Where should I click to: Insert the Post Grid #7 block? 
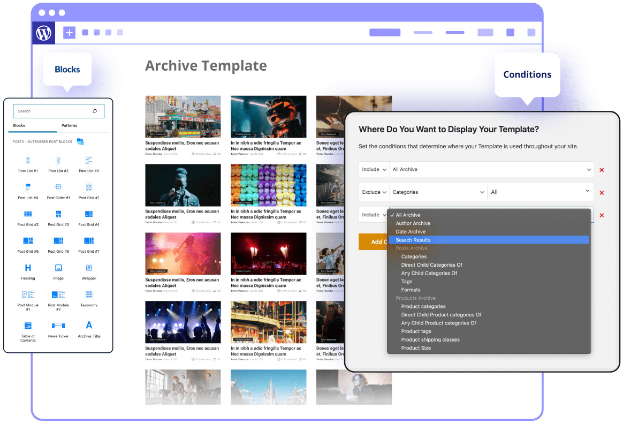tap(89, 245)
